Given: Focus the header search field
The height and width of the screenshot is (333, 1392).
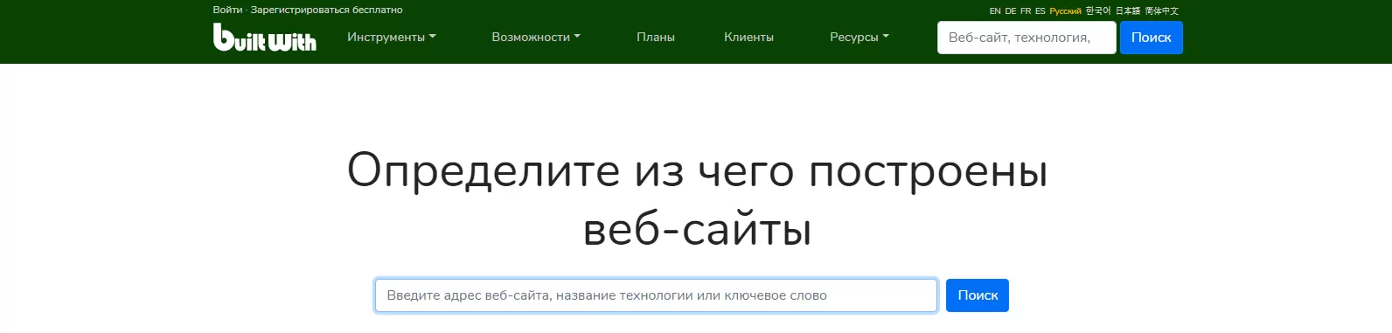Looking at the screenshot, I should coord(1027,38).
